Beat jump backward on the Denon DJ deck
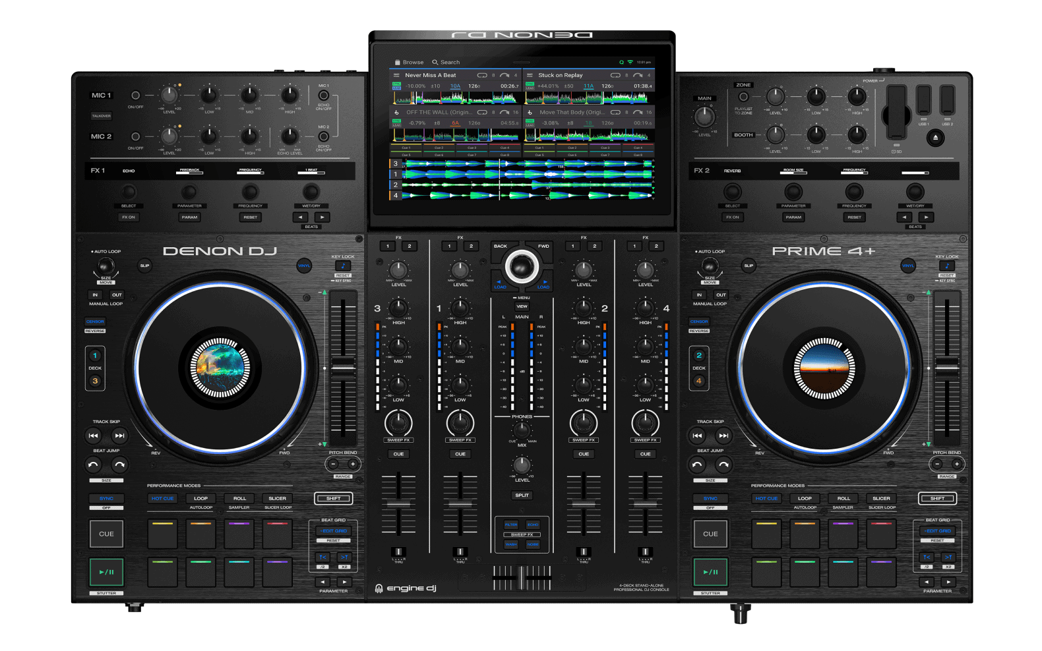Screen dimensions: 1042x651 point(94,465)
